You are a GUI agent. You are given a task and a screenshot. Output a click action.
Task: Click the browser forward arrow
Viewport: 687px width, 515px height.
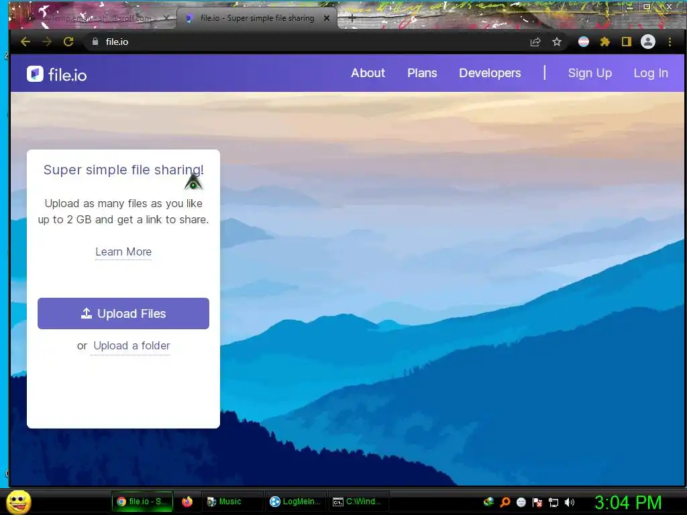tap(47, 42)
